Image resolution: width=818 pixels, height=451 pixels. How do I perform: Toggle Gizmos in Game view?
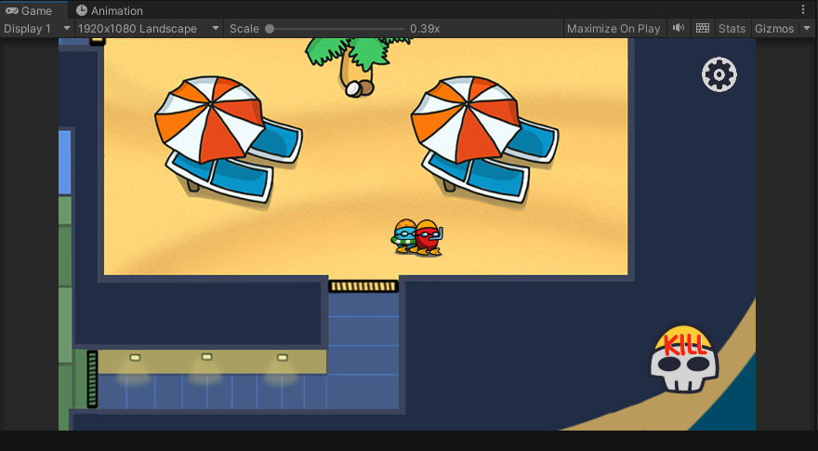point(774,29)
